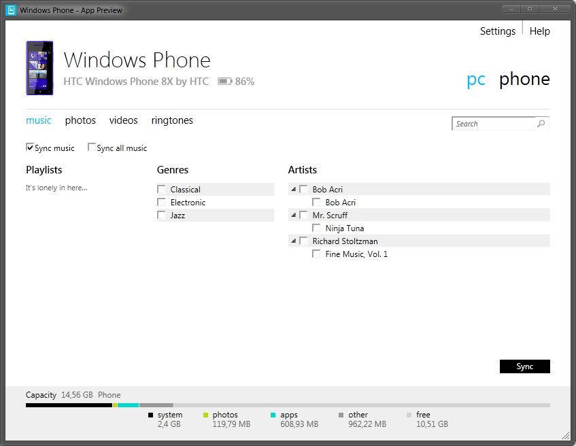Select the pc view tab
Screen dimensions: 576x446
tap(476, 80)
